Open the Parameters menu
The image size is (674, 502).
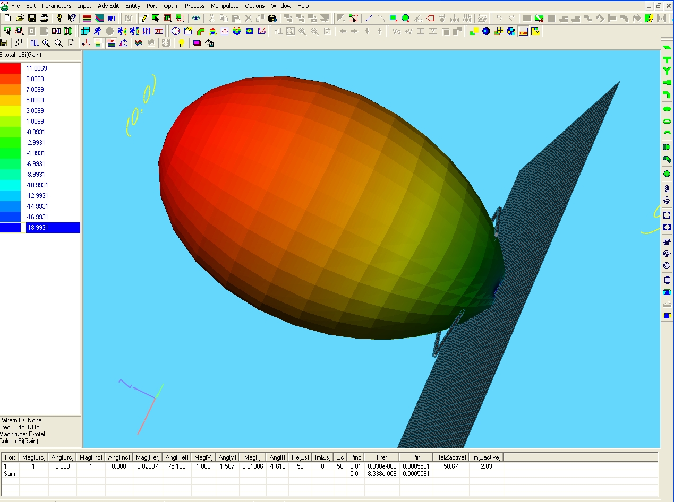pyautogui.click(x=56, y=6)
